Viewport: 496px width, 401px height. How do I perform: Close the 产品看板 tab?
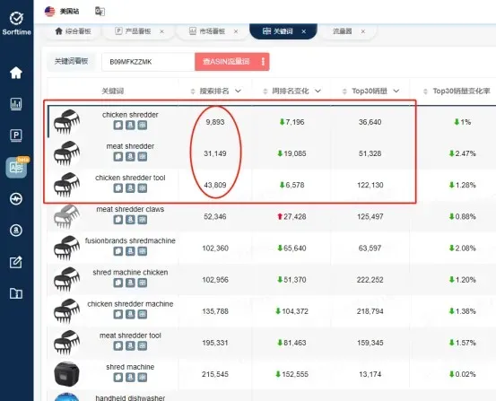(162, 31)
